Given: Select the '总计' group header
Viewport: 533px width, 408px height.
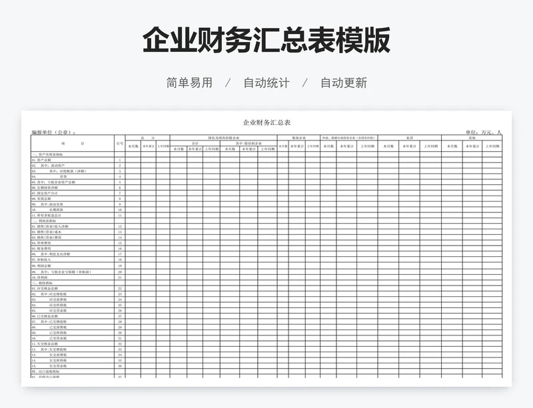Looking at the screenshot, I should click(x=147, y=138).
